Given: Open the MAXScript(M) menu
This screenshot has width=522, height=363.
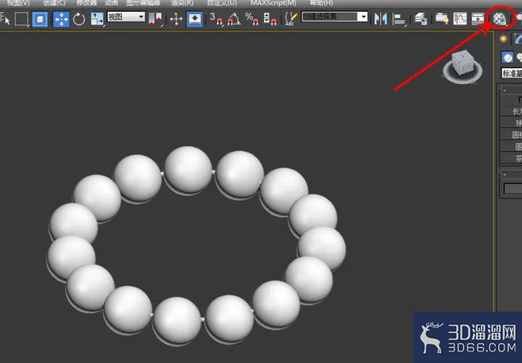Looking at the screenshot, I should coord(273,3).
